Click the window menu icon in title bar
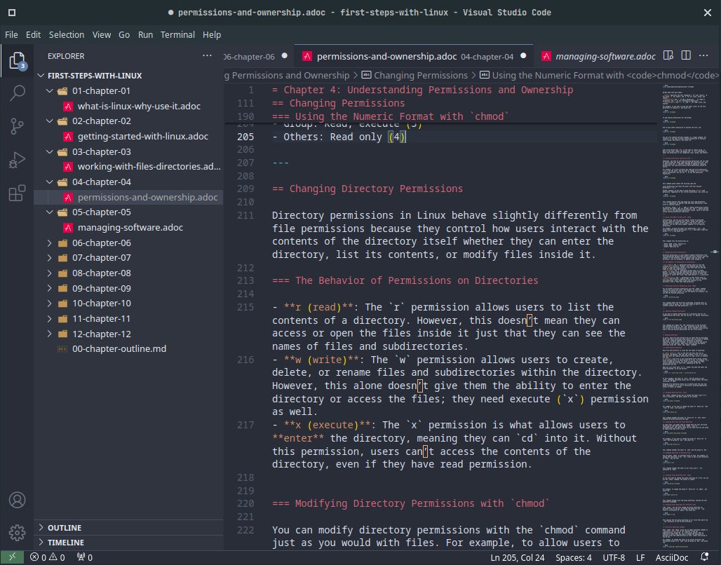Viewport: 721px width, 565px height. pos(12,13)
